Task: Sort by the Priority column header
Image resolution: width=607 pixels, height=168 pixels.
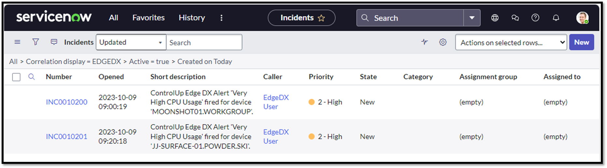Action: coord(321,77)
